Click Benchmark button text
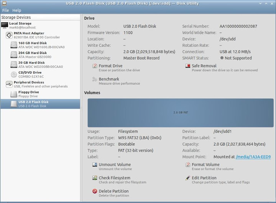The width and height of the screenshot is (276, 203). coord(109,79)
